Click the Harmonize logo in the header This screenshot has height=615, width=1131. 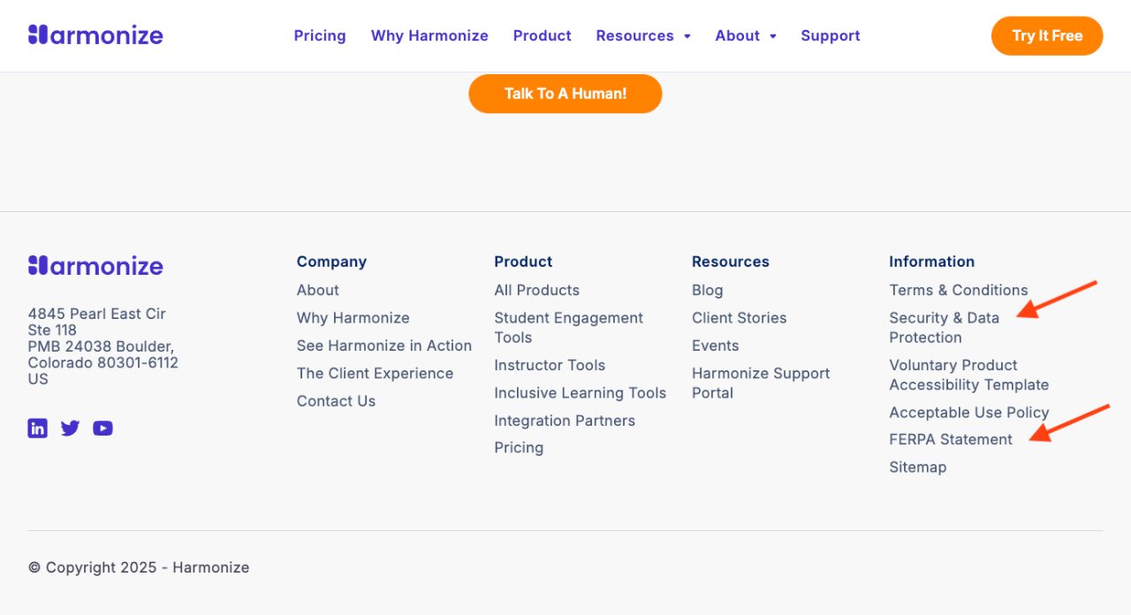95,35
